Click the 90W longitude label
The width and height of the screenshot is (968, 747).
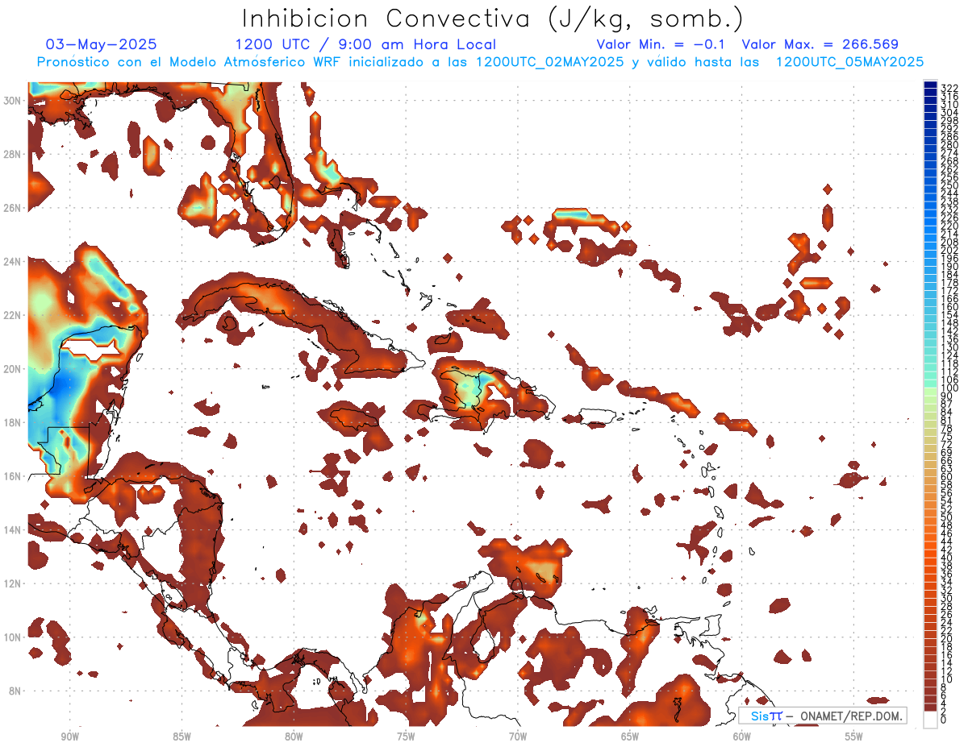69,736
